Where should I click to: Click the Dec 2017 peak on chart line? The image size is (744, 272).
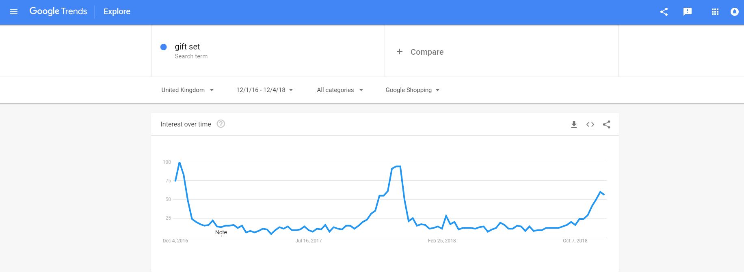[398, 166]
